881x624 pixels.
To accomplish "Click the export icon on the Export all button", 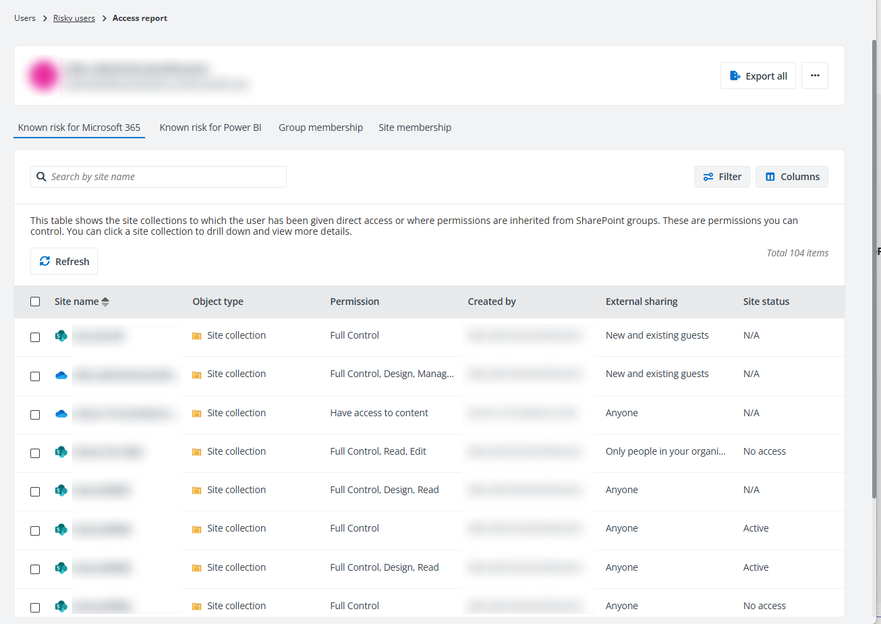I will tap(736, 76).
